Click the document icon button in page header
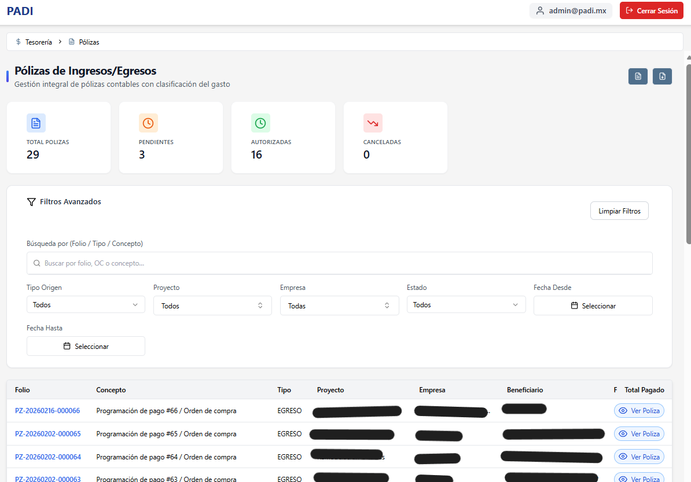The width and height of the screenshot is (691, 482). coord(638,76)
